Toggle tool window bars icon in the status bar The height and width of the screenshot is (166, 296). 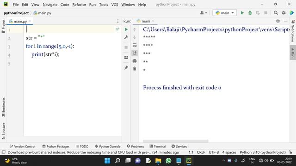pyautogui.click(x=3, y=152)
